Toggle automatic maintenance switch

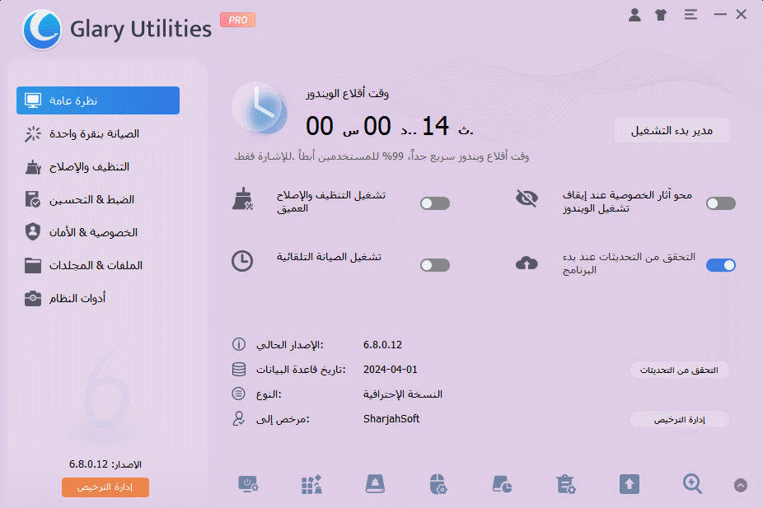coord(435,265)
